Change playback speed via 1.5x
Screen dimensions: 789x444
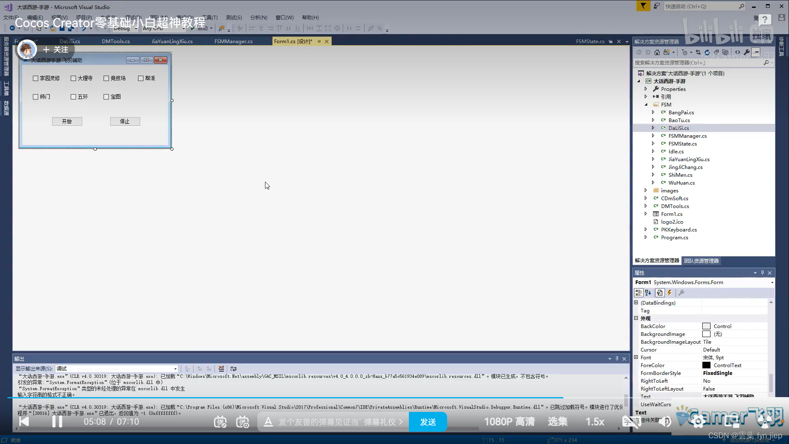[x=595, y=422]
